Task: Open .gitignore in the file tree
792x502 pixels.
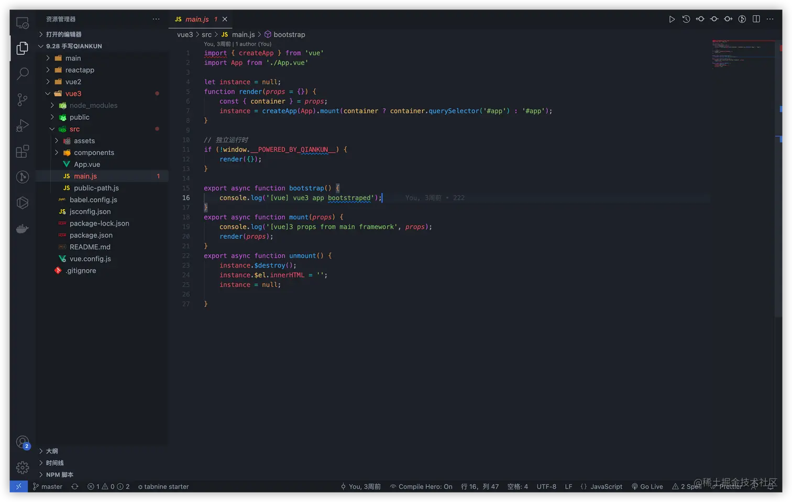Action: coord(102,271)
